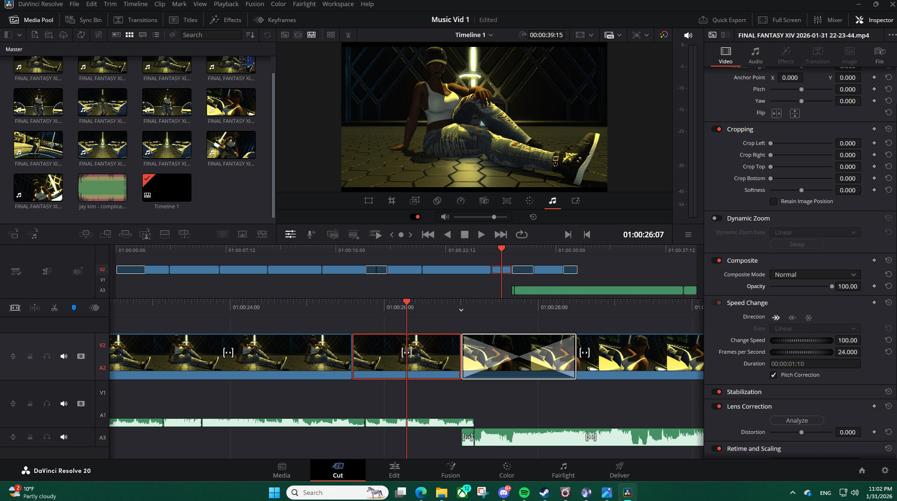This screenshot has height=501, width=897.
Task: Click the voiceover microphone icon
Action: pos(311,235)
